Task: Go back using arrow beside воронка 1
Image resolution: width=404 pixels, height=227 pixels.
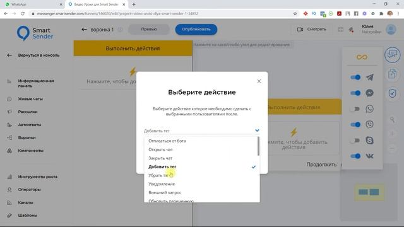Action: (x=84, y=30)
